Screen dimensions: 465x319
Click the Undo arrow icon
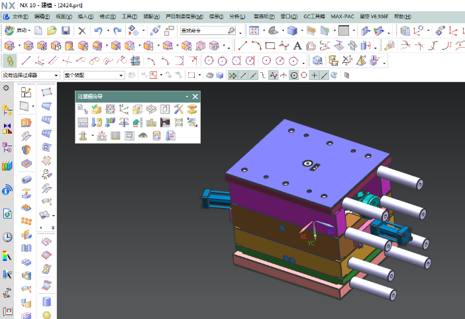99,30
